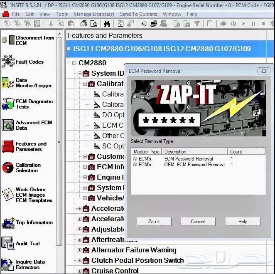The width and height of the screenshot is (275, 274).
Task: Click the printer icon in toolbar
Action: [x=83, y=24]
